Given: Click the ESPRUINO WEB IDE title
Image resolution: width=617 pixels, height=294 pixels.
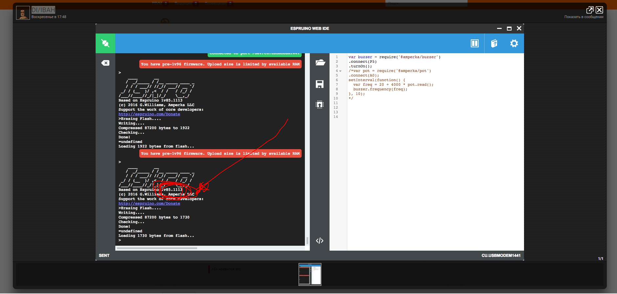Looking at the screenshot, I should 310,29.
